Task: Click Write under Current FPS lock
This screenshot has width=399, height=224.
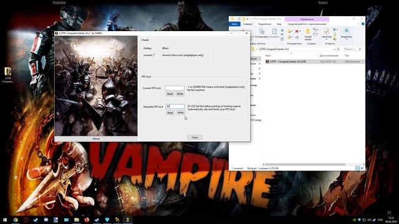Action: 180,94
